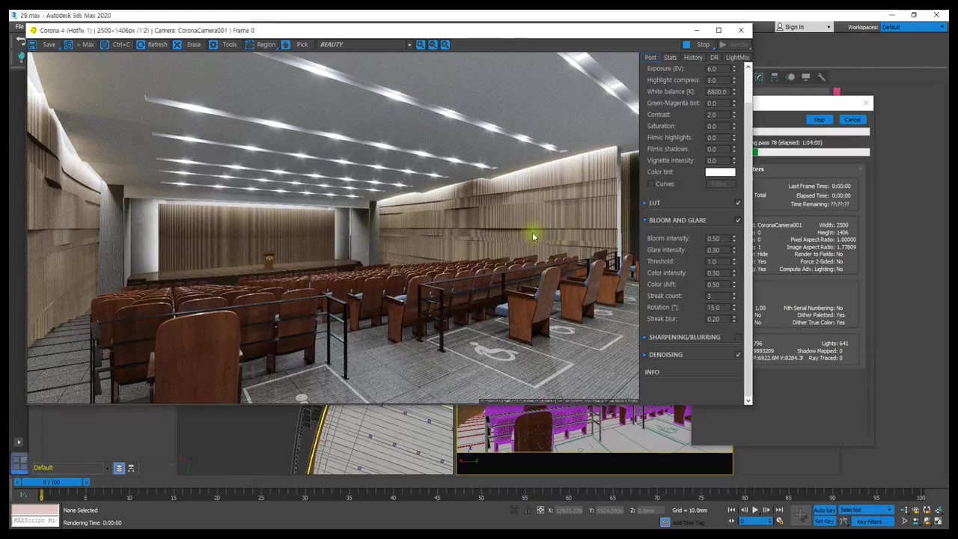Viewport: 958px width, 539px height.
Task: Stop the render in the frame buffer
Action: [697, 45]
